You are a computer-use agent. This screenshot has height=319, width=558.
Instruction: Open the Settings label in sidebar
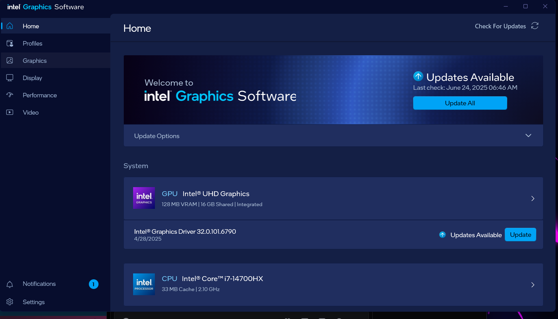(x=34, y=302)
